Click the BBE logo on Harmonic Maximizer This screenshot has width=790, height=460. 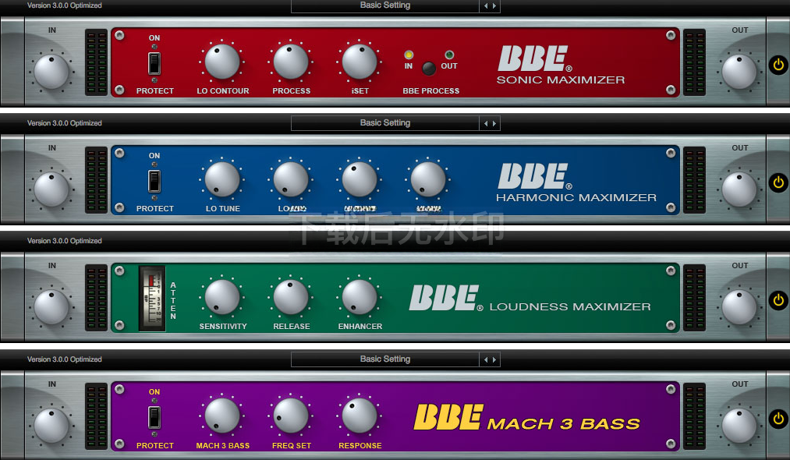[534, 176]
